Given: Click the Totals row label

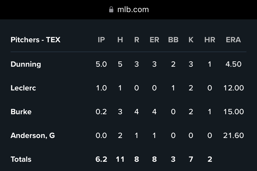Looking at the screenshot, I should coord(21,159).
